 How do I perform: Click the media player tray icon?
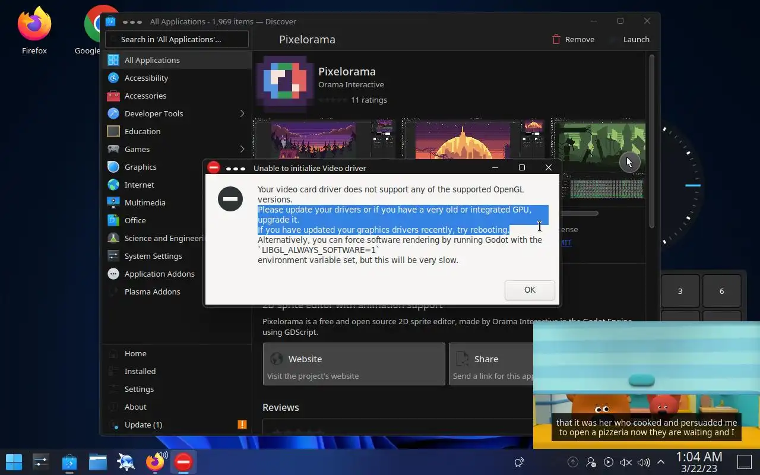[x=609, y=462]
